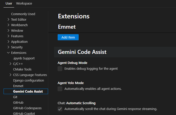This screenshot has height=115, width=176.
Task: Select Window in settings tree
Action: [17, 30]
